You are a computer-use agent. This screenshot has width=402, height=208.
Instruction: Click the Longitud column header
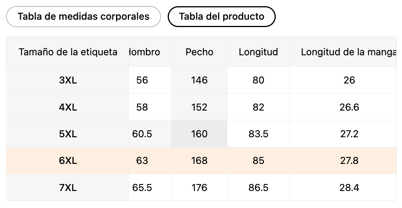[x=258, y=52]
